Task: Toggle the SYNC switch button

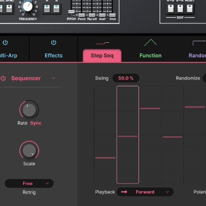Action: point(9,8)
